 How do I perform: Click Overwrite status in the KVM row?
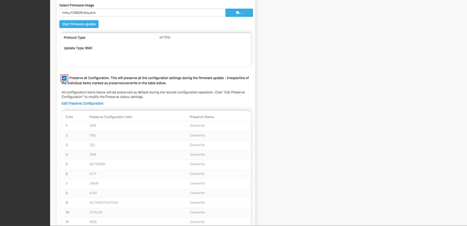pos(197,193)
